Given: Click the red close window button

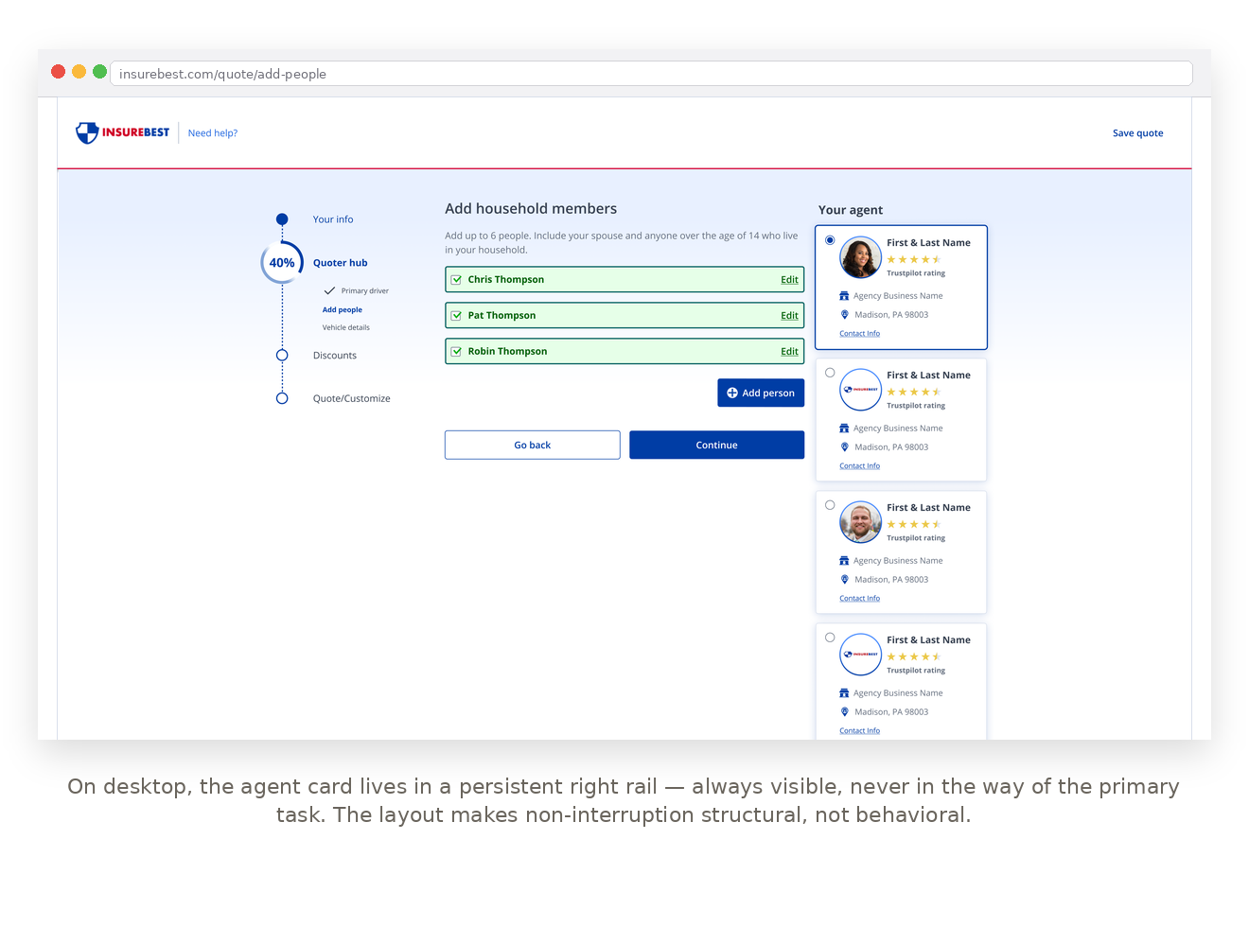Looking at the screenshot, I should [59, 72].
